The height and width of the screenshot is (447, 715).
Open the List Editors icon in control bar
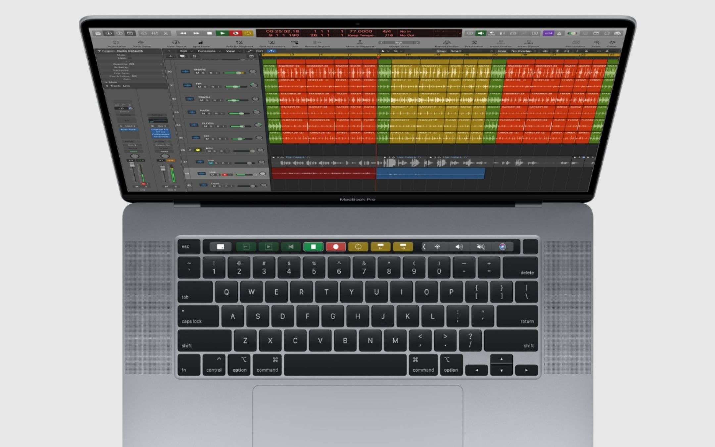(x=585, y=33)
